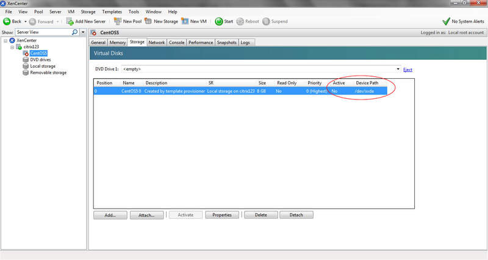The height and width of the screenshot is (260, 488).
Task: Click the Server View search field
Action: [x=43, y=32]
